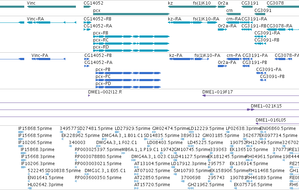Viewport: 299px width, 190px height.
Task: Select the CG3091-PA protein label
Action: coord(269,70)
